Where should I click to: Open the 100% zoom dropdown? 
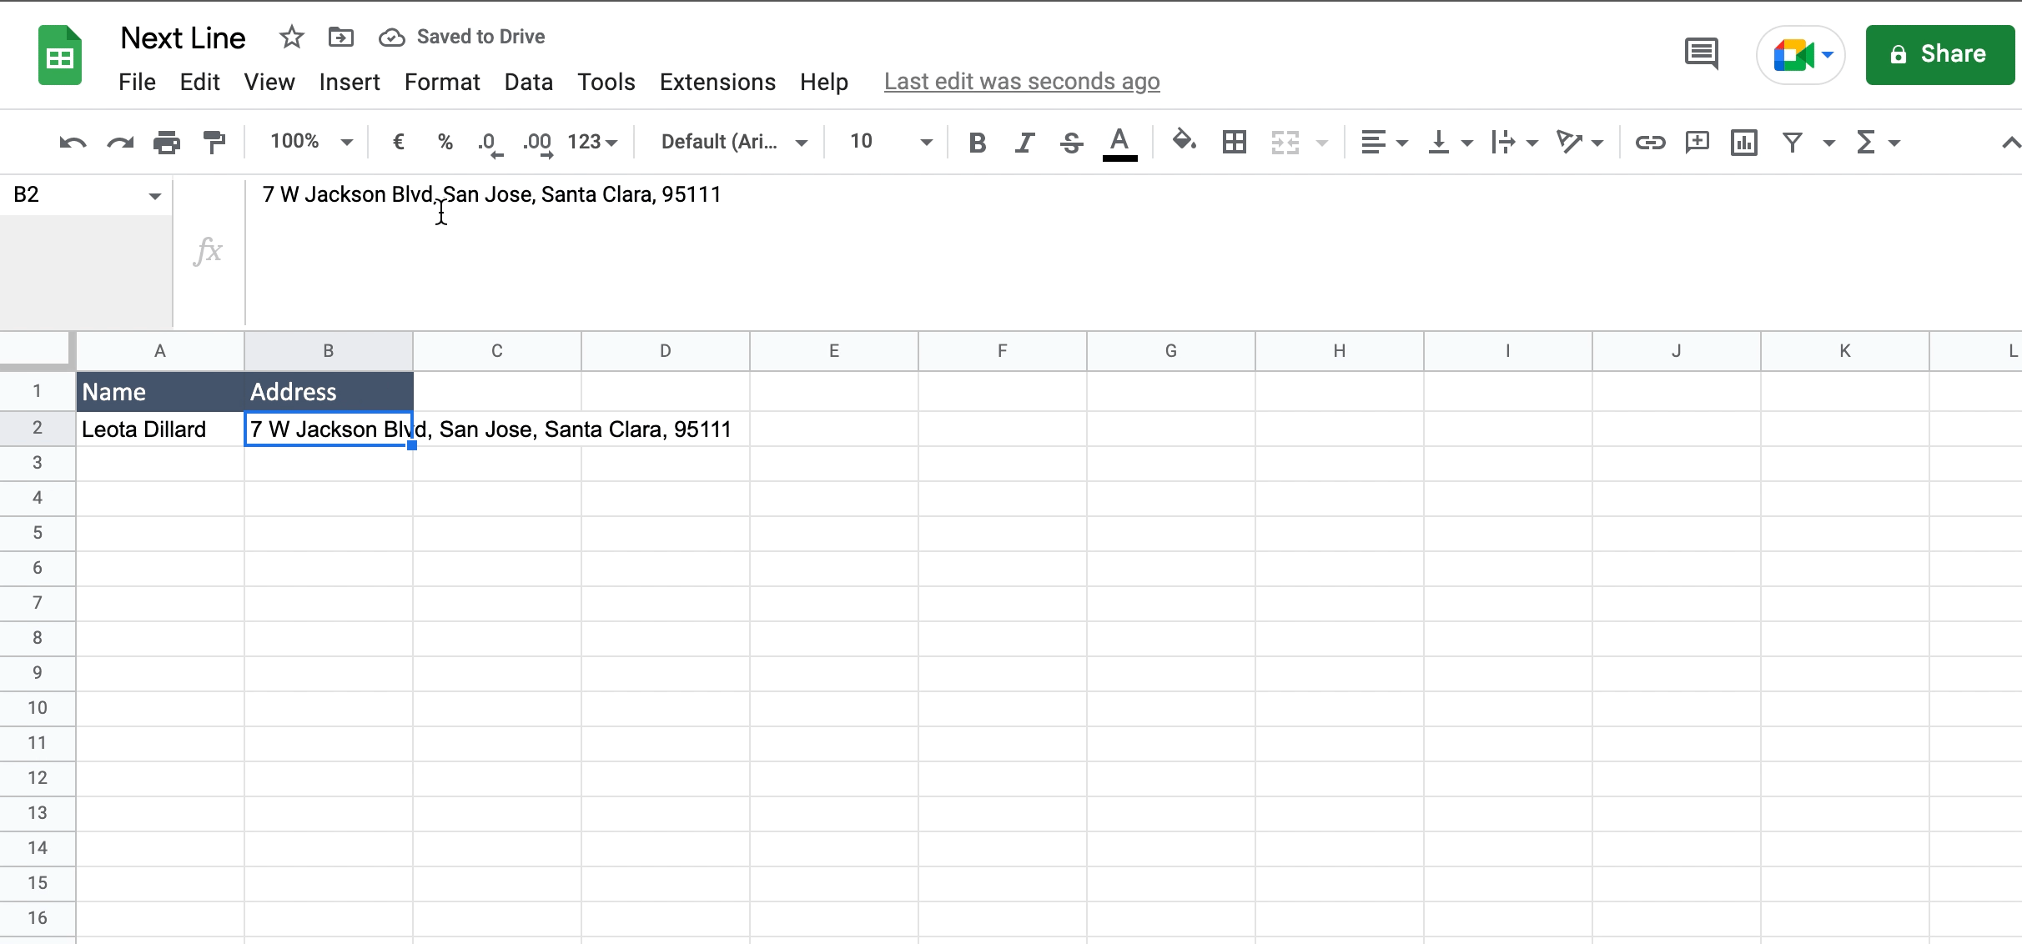click(x=311, y=142)
